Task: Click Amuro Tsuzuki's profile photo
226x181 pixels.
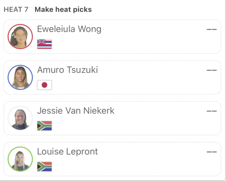Action: tap(20, 77)
